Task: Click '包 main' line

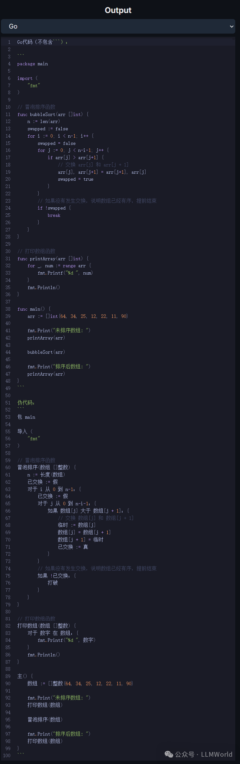Action: 26,417
